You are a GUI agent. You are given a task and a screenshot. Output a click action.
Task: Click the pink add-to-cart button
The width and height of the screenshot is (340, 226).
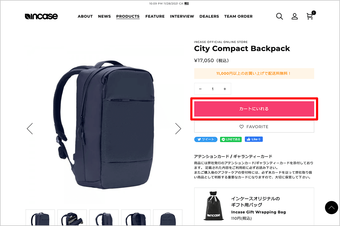coord(254,109)
